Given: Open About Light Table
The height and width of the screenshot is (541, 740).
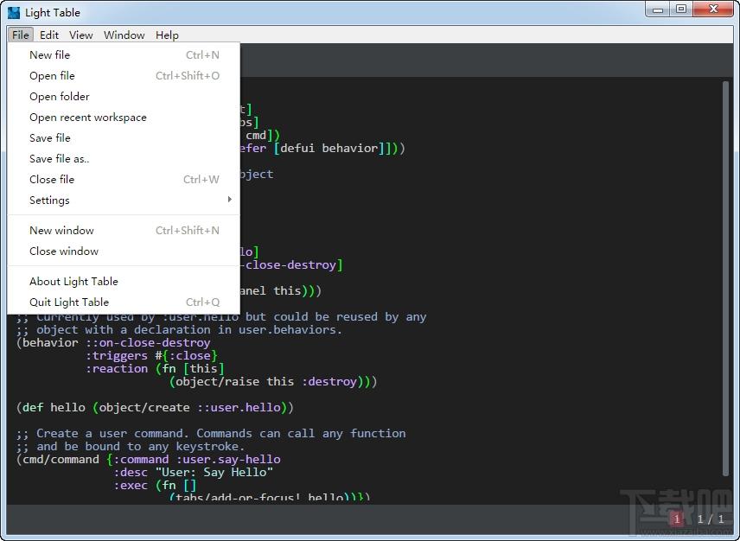Looking at the screenshot, I should coord(124,282).
